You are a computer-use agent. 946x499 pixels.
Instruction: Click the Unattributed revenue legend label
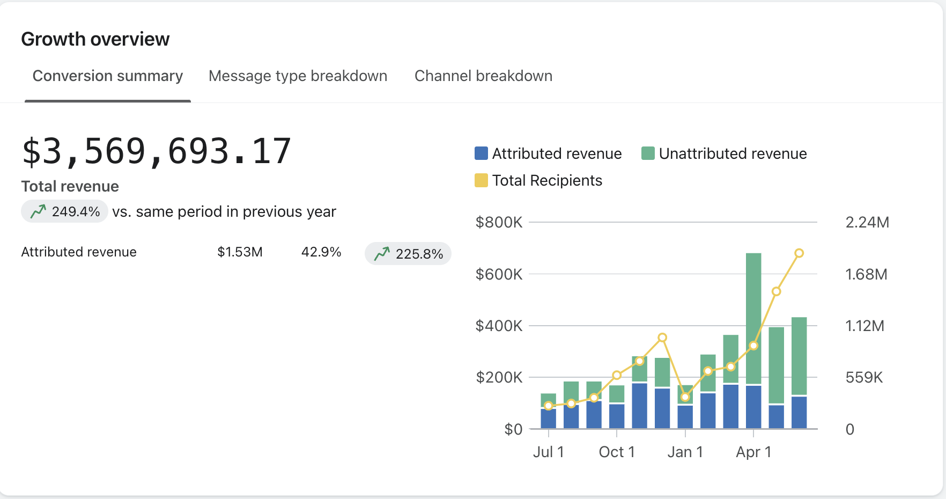[x=733, y=153]
